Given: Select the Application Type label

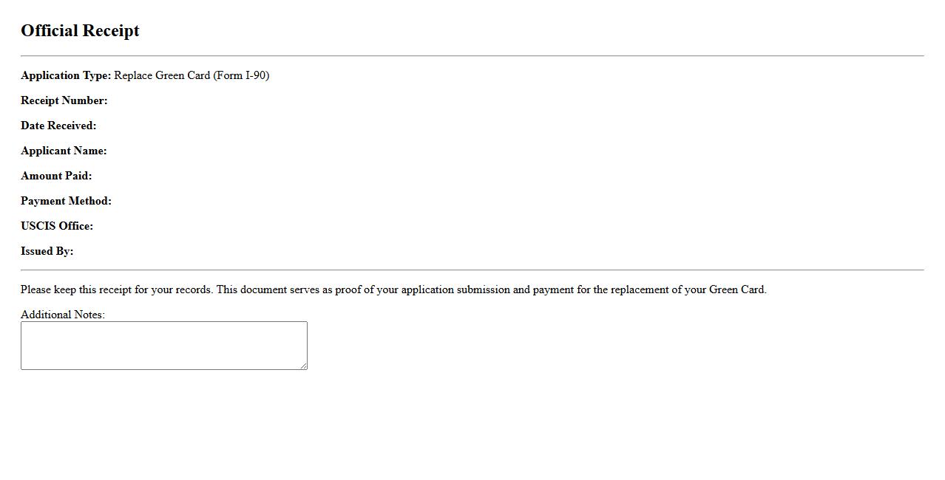Looking at the screenshot, I should pyautogui.click(x=66, y=75).
